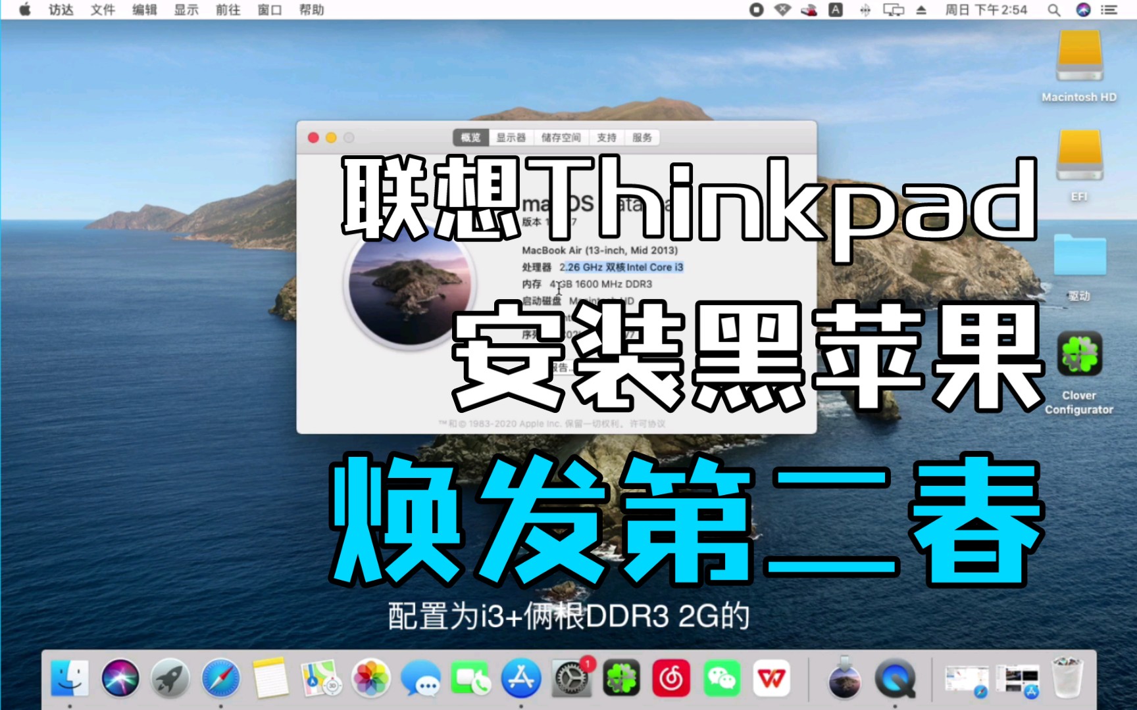Open WeChat in the Dock
Viewport: 1137px width, 710px height.
[x=722, y=678]
